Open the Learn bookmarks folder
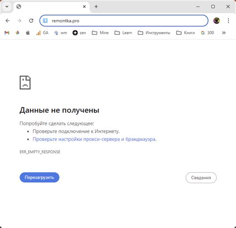Screen dimensions: 236x228 [x=123, y=33]
